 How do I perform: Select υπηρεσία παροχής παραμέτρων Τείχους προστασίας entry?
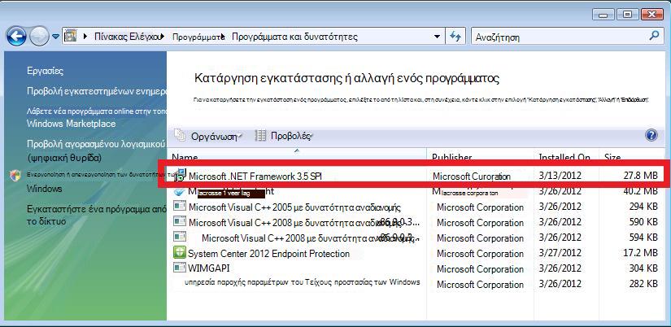302,282
